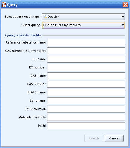Select the Synonyms input field

coord(86,101)
